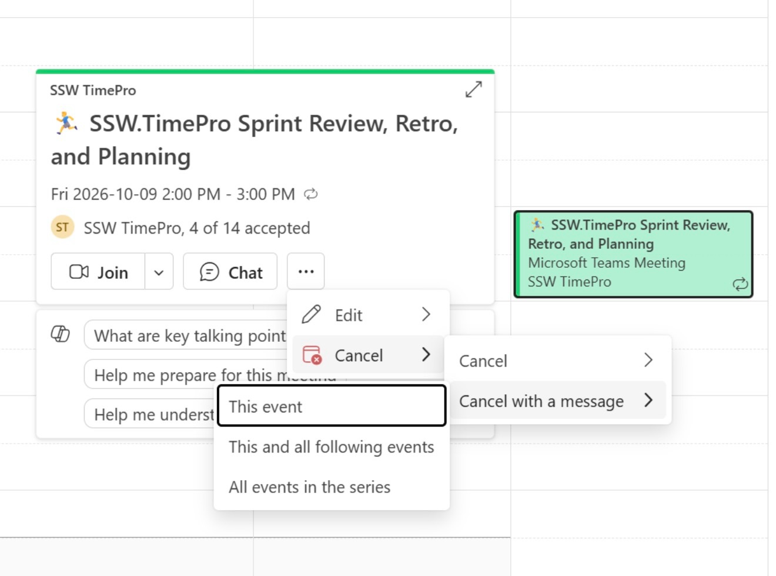Click Microsoft Teams Meeting text on calendar event
The image size is (776, 576).
(607, 263)
